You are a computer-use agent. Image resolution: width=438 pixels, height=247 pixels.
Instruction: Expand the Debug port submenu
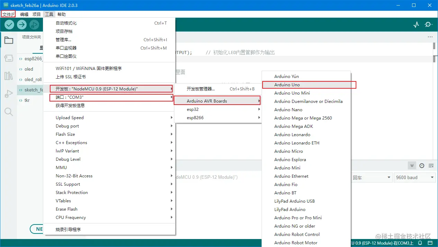(x=109, y=126)
